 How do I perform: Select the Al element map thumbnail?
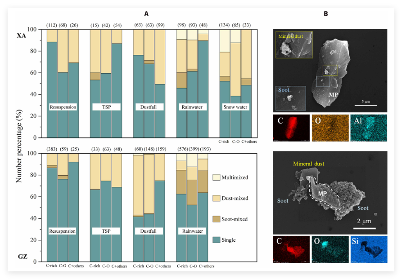tap(368, 128)
